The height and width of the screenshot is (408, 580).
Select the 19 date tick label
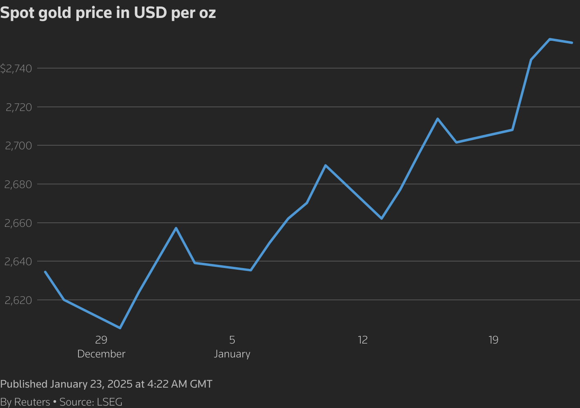493,340
